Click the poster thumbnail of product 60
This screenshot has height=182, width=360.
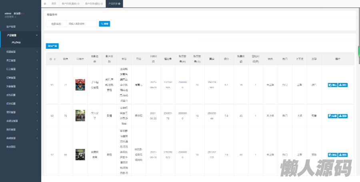(80, 115)
